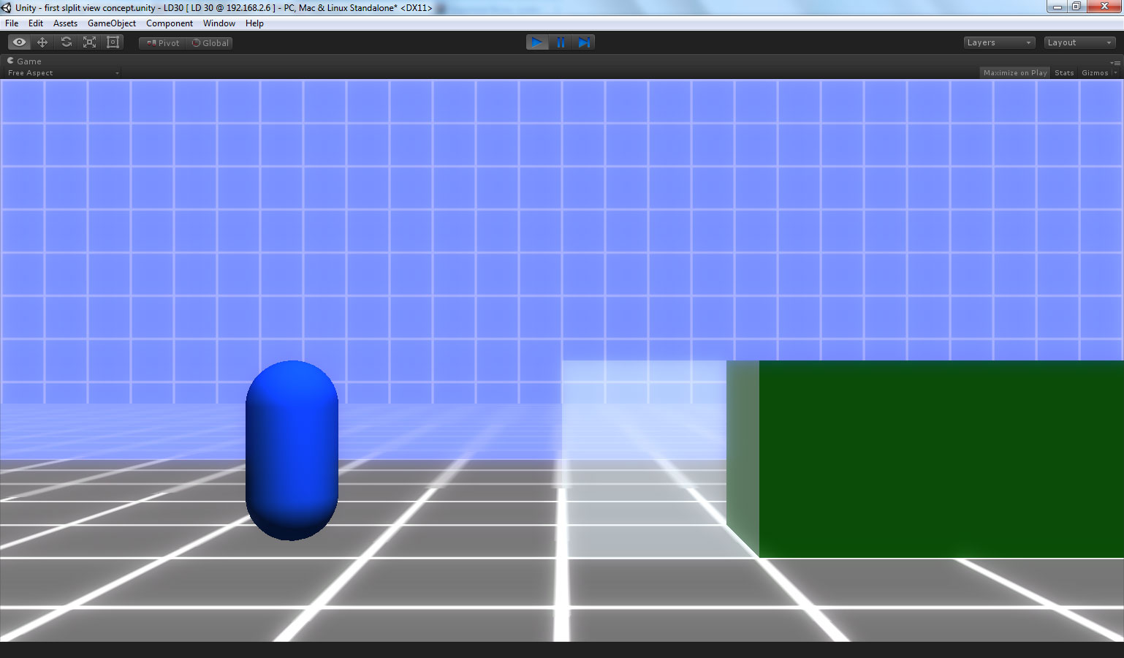Image resolution: width=1124 pixels, height=658 pixels.
Task: Open the Layout dropdown
Action: tap(1079, 42)
